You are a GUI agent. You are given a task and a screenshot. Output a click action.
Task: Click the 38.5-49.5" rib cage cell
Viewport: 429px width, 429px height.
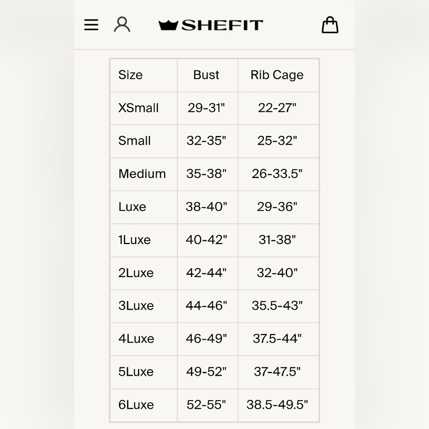277,405
